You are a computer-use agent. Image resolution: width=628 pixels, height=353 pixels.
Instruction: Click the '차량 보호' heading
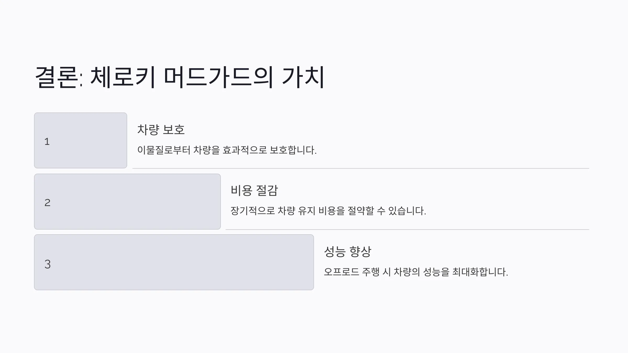[161, 130]
